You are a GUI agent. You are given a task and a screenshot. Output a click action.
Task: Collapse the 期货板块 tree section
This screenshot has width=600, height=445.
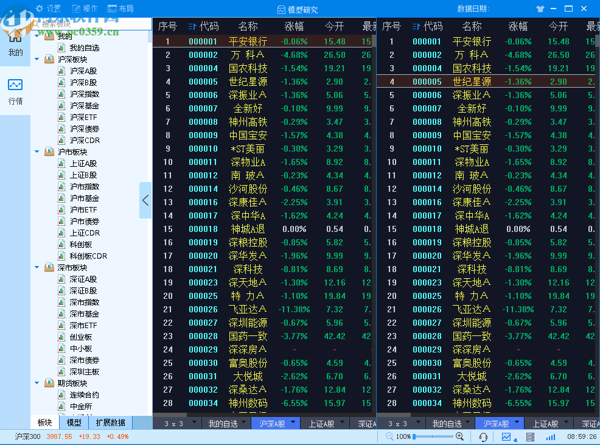[x=38, y=382]
